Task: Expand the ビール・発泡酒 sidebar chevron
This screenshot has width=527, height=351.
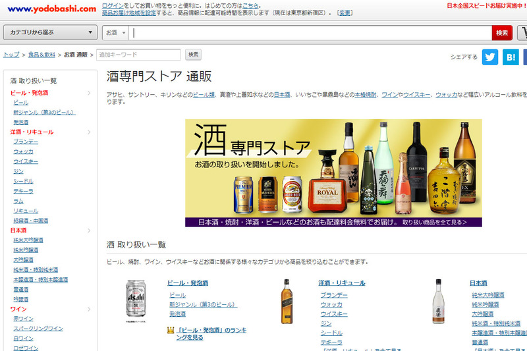Action: (x=89, y=93)
